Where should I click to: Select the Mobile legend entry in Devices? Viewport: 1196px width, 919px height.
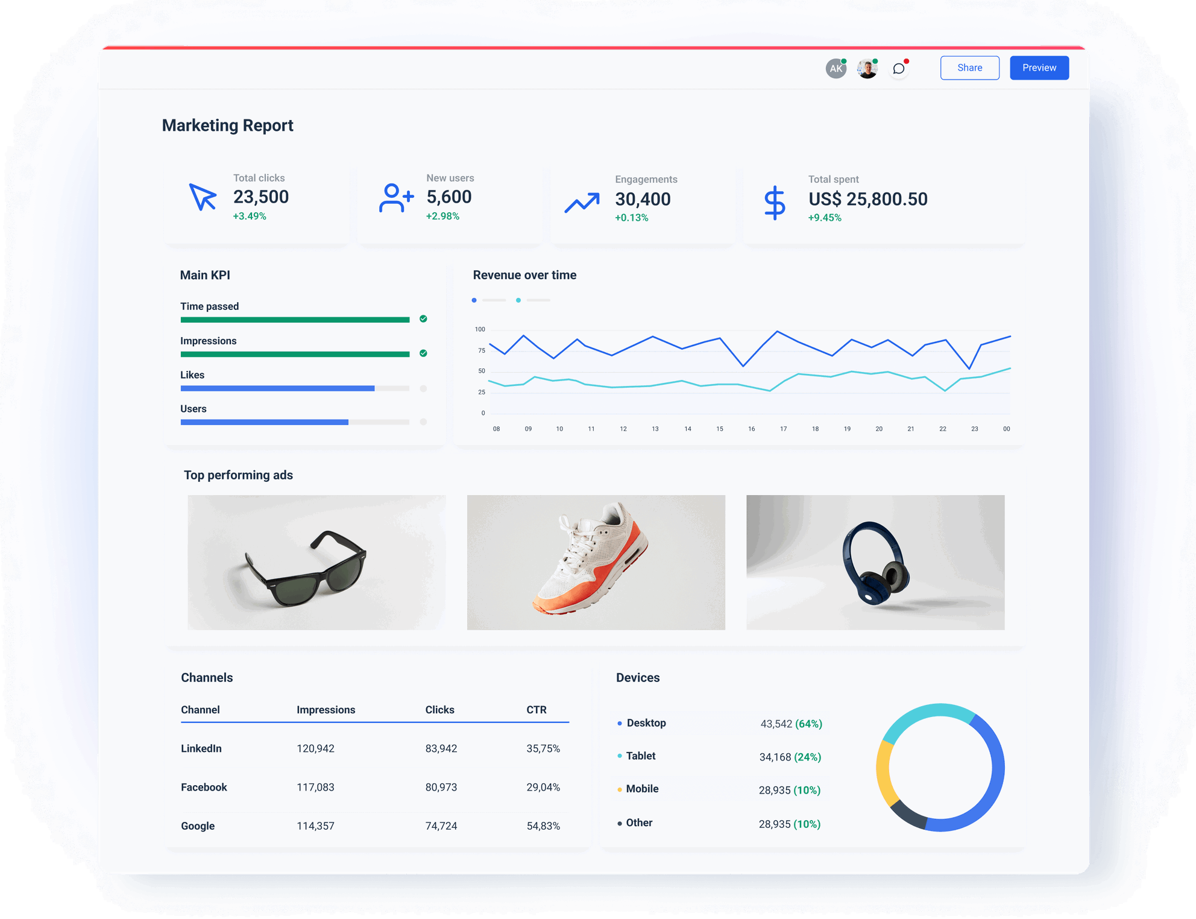pyautogui.click(x=642, y=789)
